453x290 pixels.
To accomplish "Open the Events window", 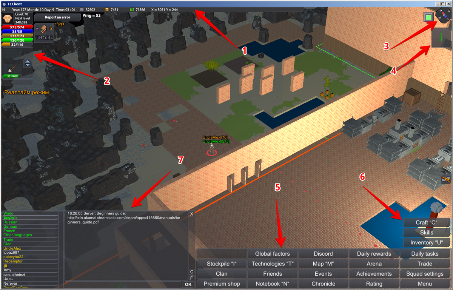I will pyautogui.click(x=324, y=274).
